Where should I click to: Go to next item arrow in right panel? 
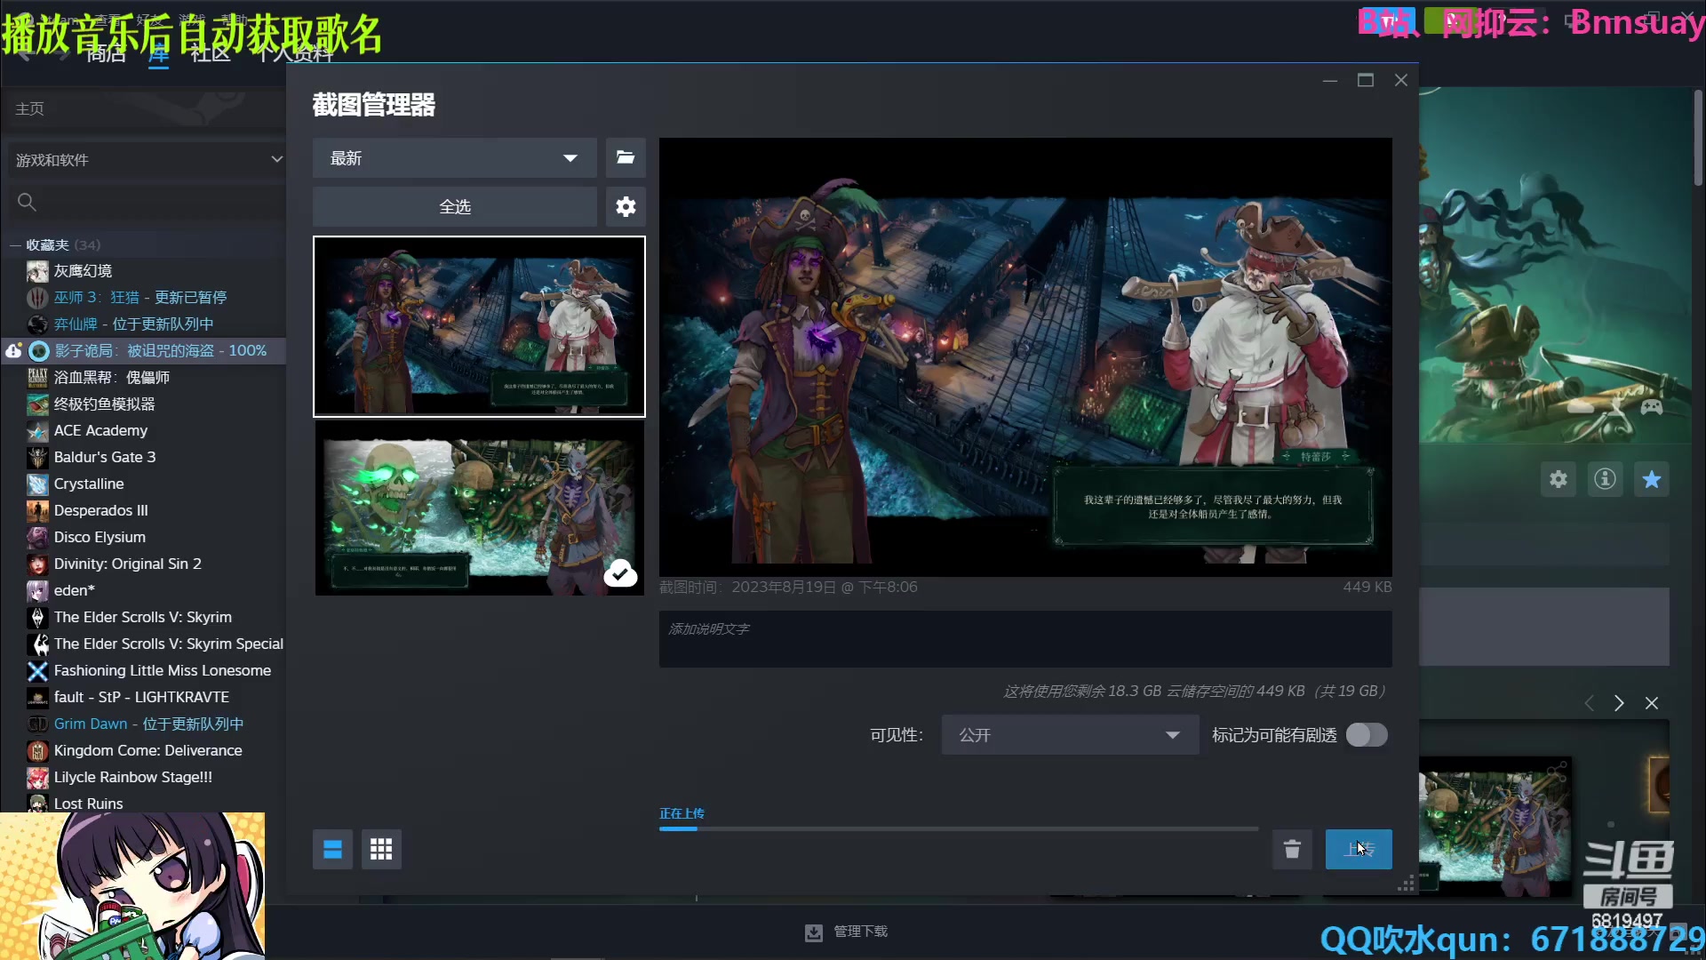[x=1619, y=703]
